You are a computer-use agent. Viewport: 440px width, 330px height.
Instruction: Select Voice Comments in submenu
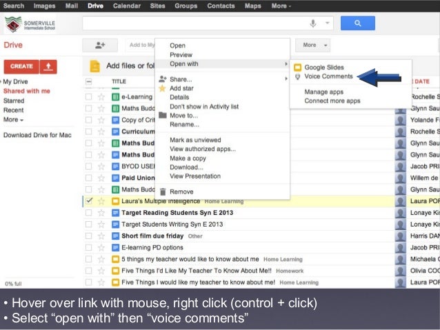coord(328,76)
